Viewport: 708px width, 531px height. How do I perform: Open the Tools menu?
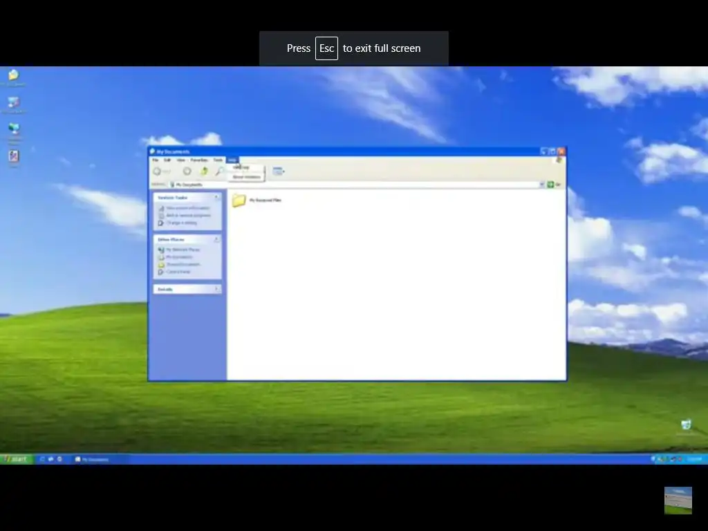click(x=218, y=160)
